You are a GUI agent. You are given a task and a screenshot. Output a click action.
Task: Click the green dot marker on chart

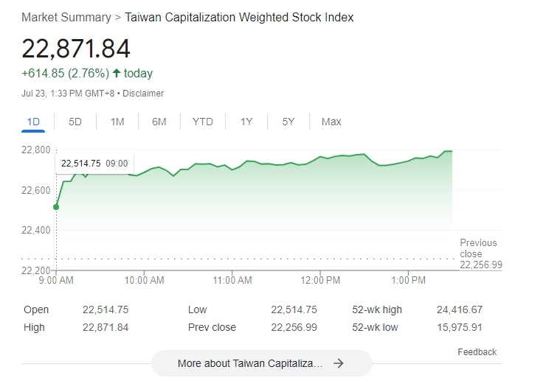[56, 207]
